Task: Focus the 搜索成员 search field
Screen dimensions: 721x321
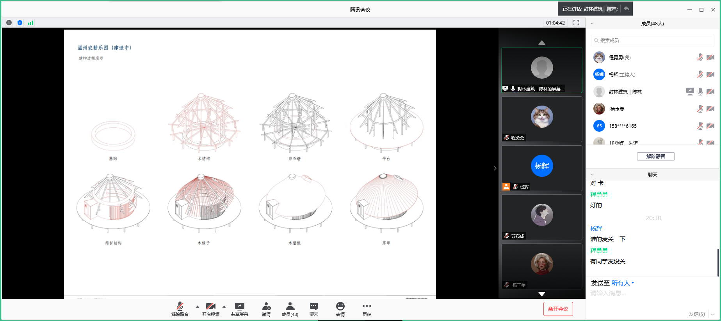Action: click(653, 40)
